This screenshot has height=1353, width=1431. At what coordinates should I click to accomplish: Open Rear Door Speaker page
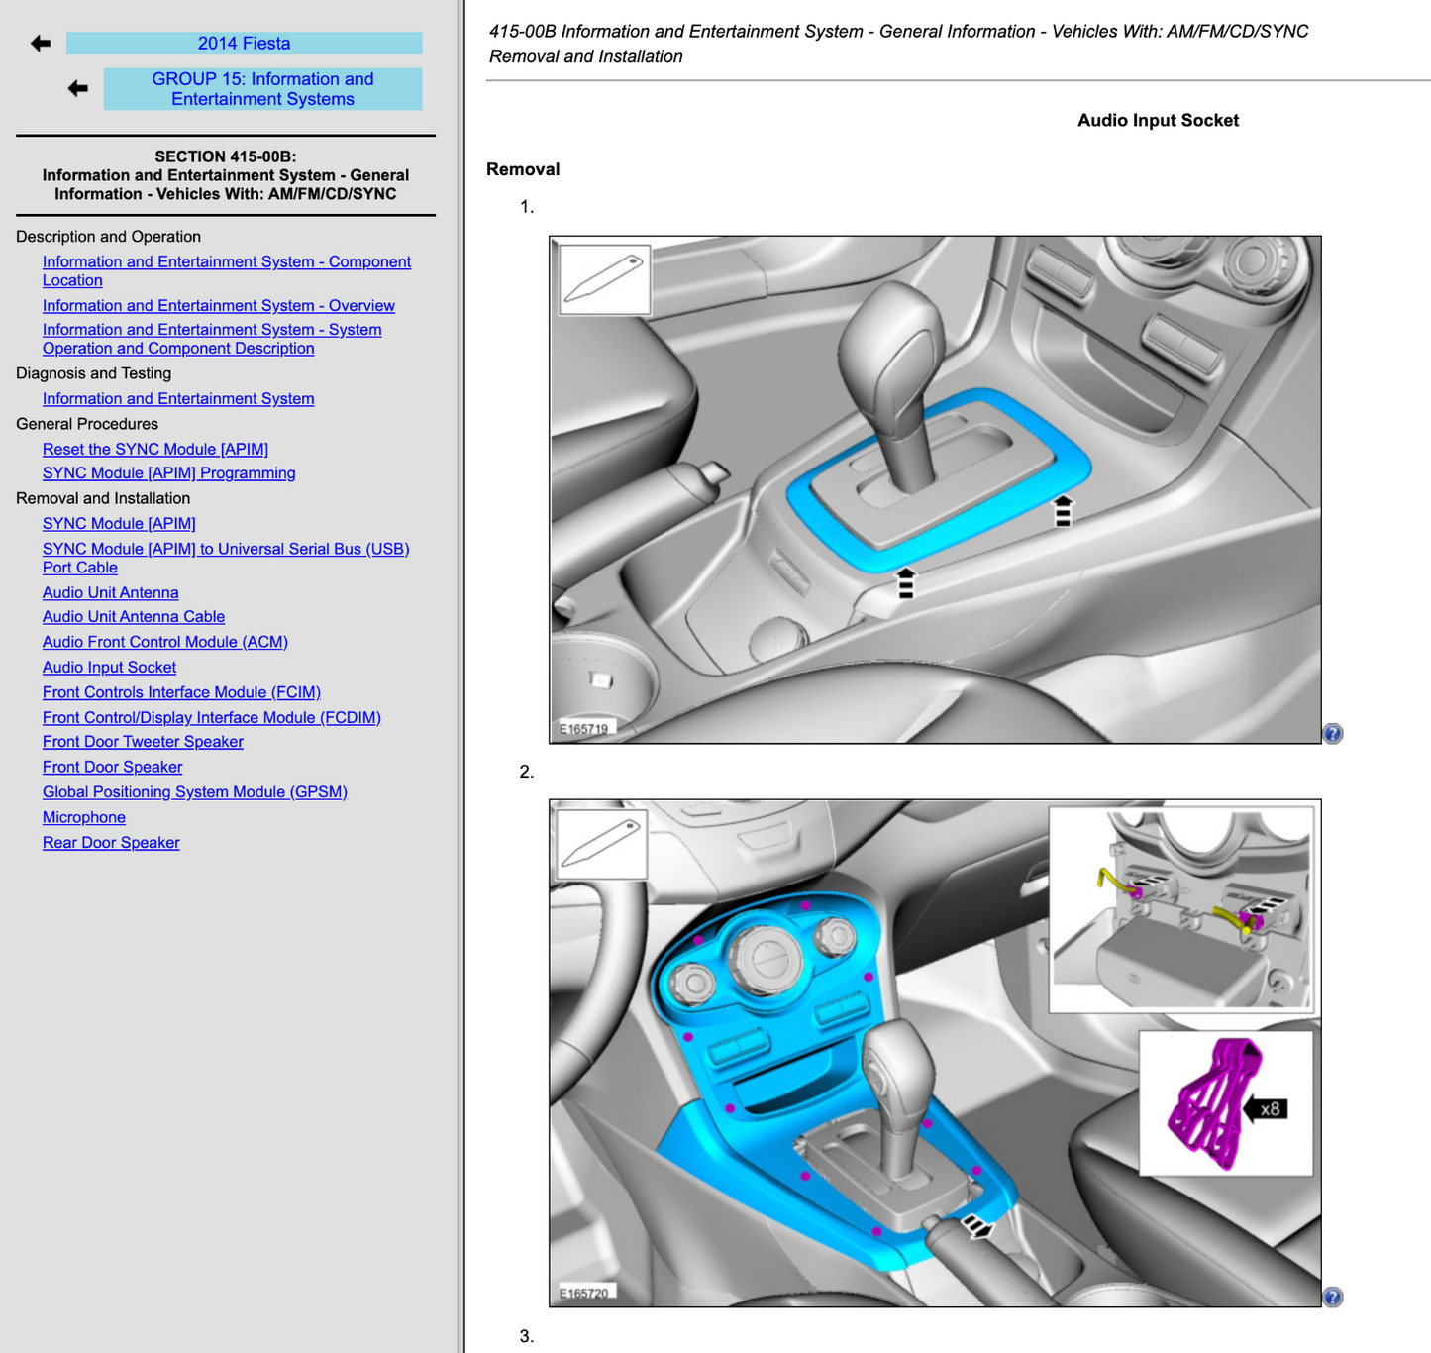click(x=111, y=843)
